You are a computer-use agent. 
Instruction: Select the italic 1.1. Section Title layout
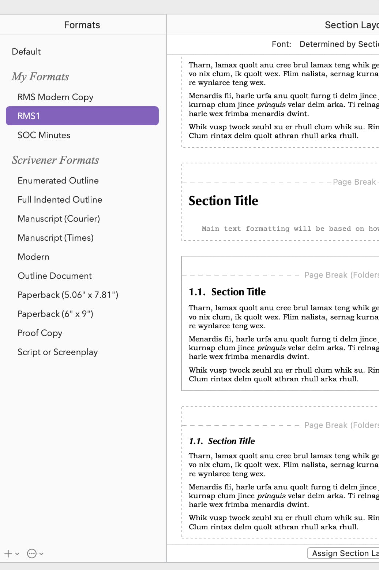pos(280,472)
